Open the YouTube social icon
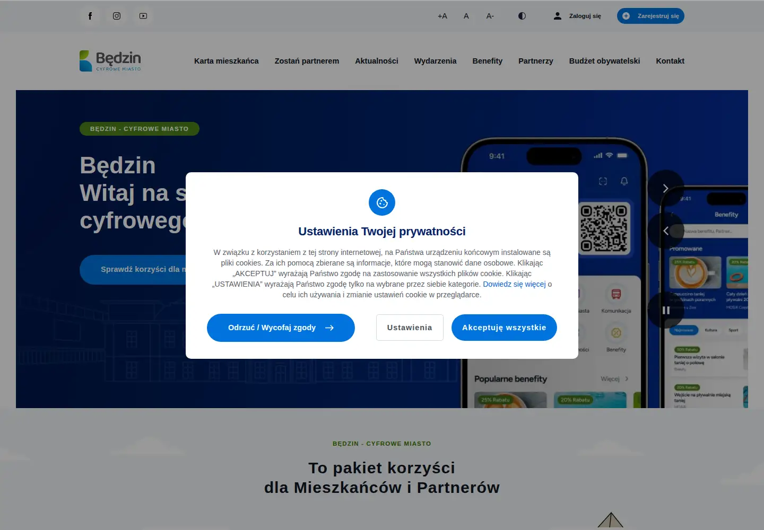 tap(143, 16)
